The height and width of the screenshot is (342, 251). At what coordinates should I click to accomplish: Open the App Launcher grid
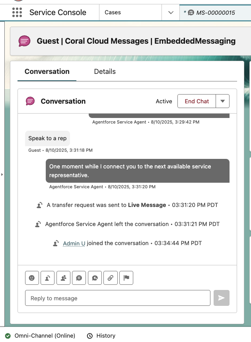[17, 12]
